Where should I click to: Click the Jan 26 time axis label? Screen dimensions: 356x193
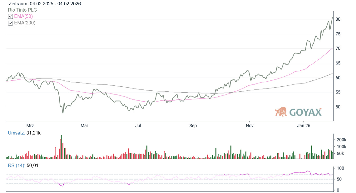(304, 126)
